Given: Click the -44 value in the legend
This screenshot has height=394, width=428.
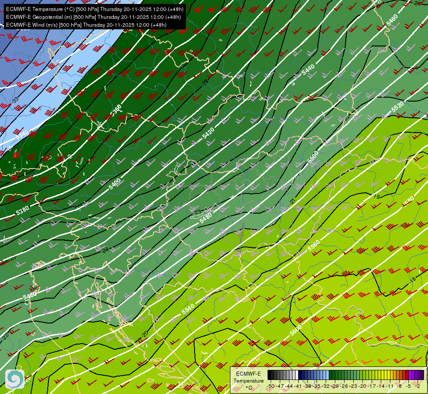Looking at the screenshot, I should click(x=289, y=386).
